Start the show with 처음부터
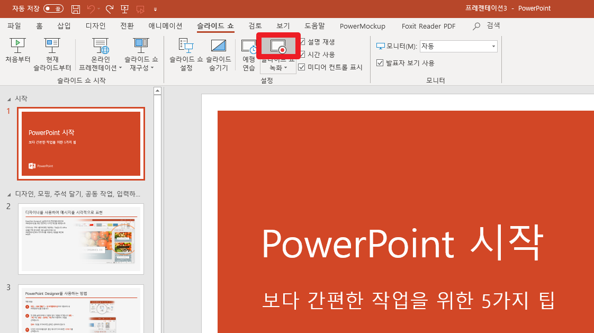 pos(18,50)
